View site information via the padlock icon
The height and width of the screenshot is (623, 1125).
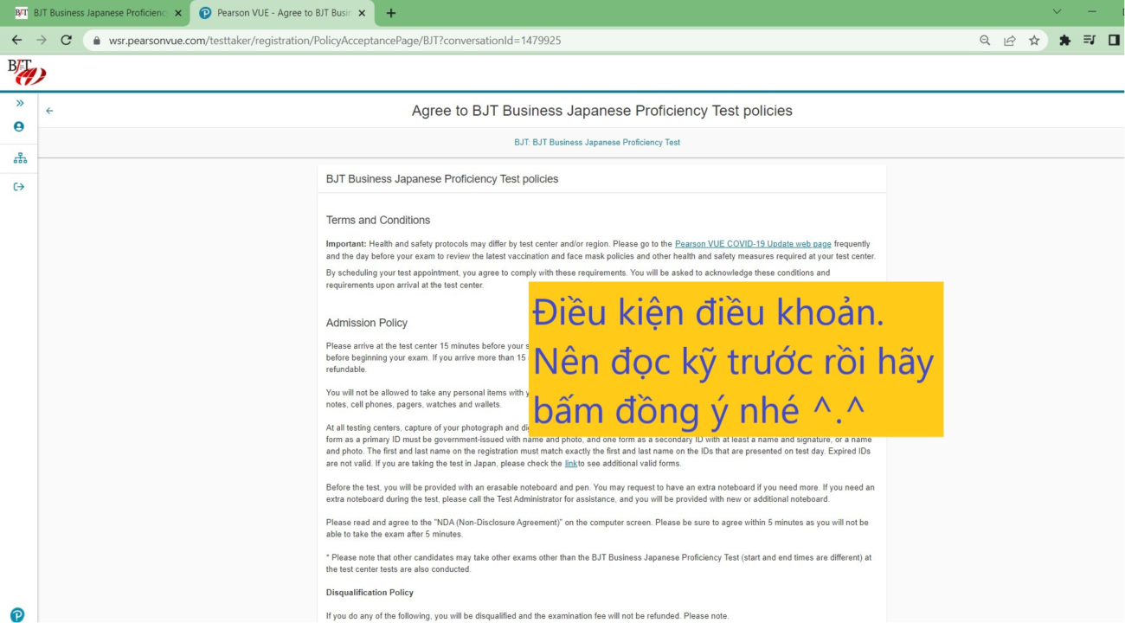tap(97, 41)
